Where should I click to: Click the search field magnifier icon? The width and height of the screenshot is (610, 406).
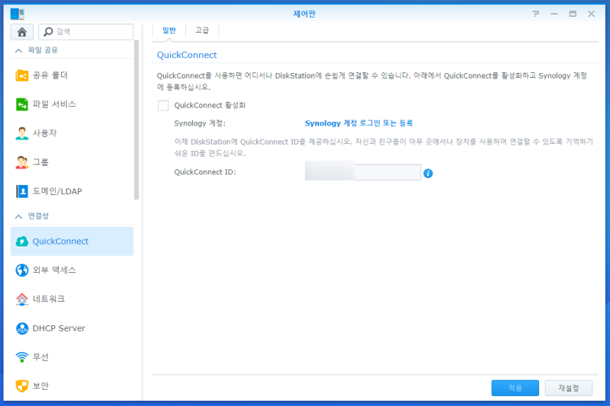[x=48, y=31]
